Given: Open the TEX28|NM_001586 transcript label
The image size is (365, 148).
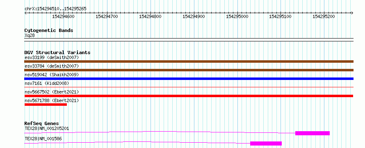Looking at the screenshot, I should pos(43,139).
